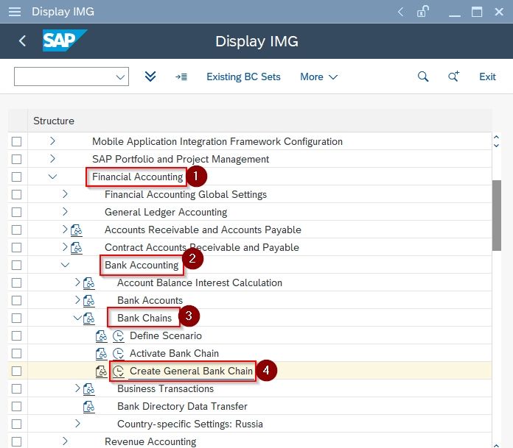
Task: Expand Financial Accounting Global Settings node
Action: coord(65,194)
